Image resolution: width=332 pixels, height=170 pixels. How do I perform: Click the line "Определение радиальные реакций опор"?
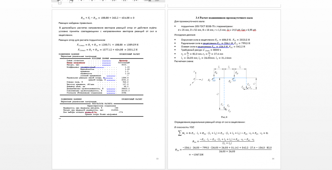coord(210,122)
